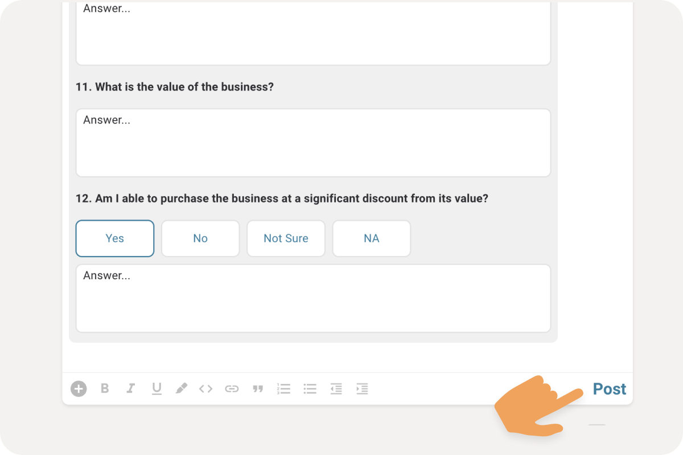The height and width of the screenshot is (455, 683).
Task: Toggle italic formatting
Action: pyautogui.click(x=130, y=388)
